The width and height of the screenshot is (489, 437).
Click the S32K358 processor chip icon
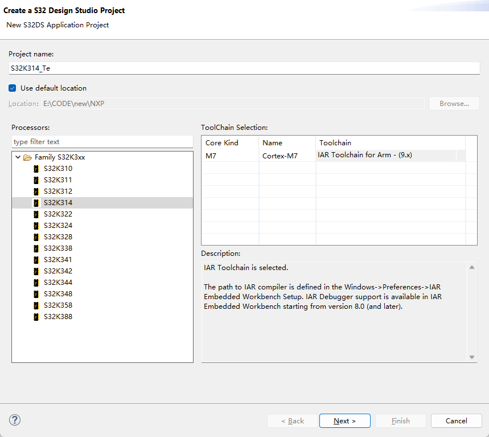(x=37, y=305)
